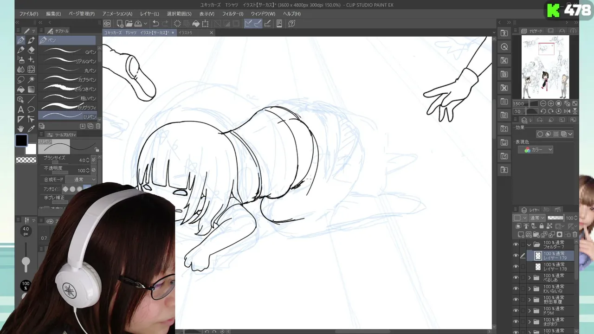Screen dimensions: 594x334
Task: Click the Redo icon in the command bar
Action: pyautogui.click(x=166, y=23)
